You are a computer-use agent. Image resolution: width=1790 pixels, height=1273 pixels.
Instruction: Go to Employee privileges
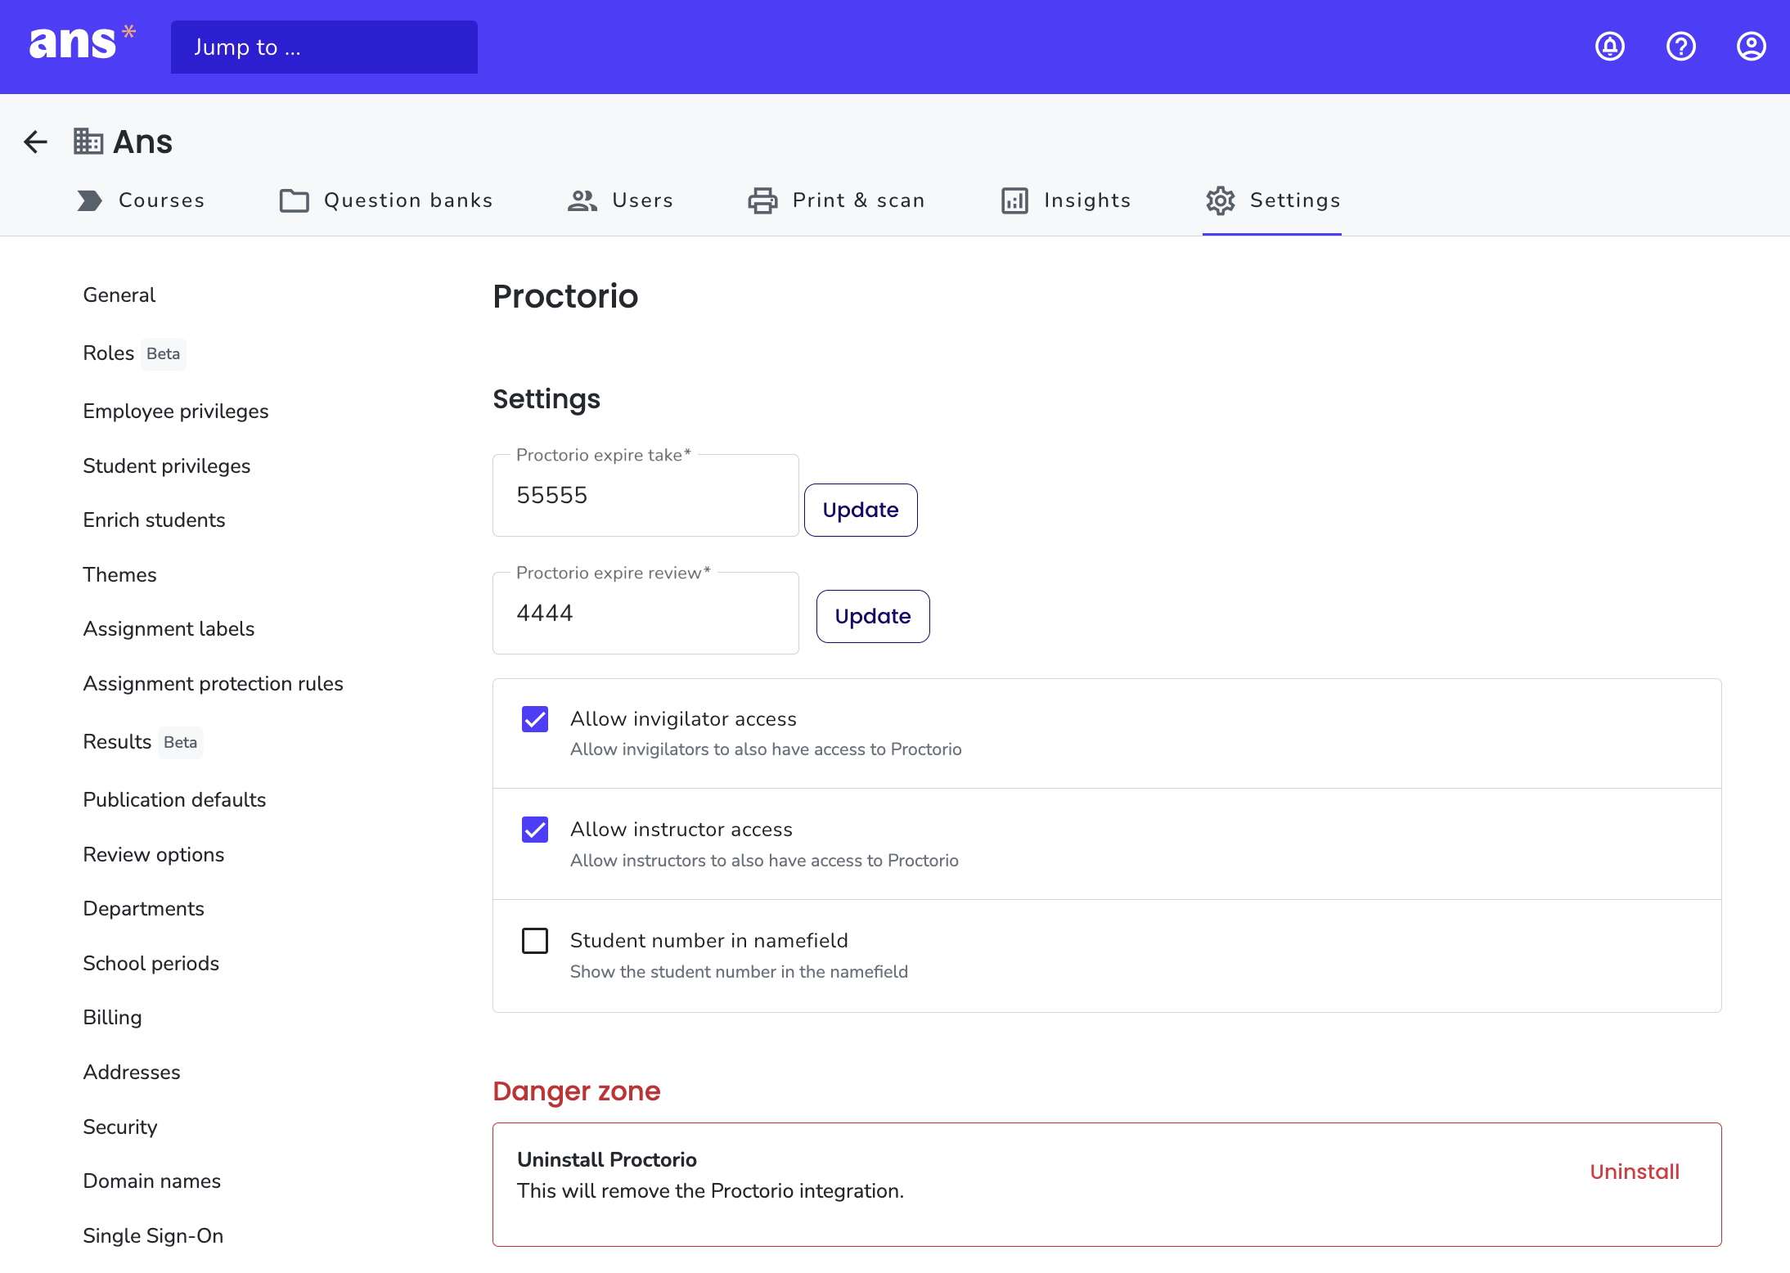pos(175,412)
